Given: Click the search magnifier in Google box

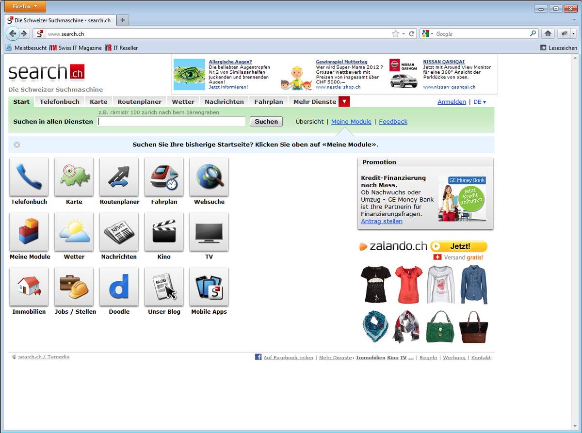Looking at the screenshot, I should pos(533,34).
